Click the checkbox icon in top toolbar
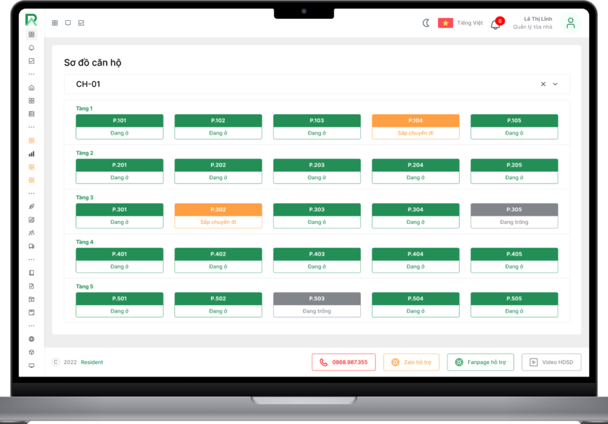This screenshot has height=424, width=608. [x=81, y=23]
